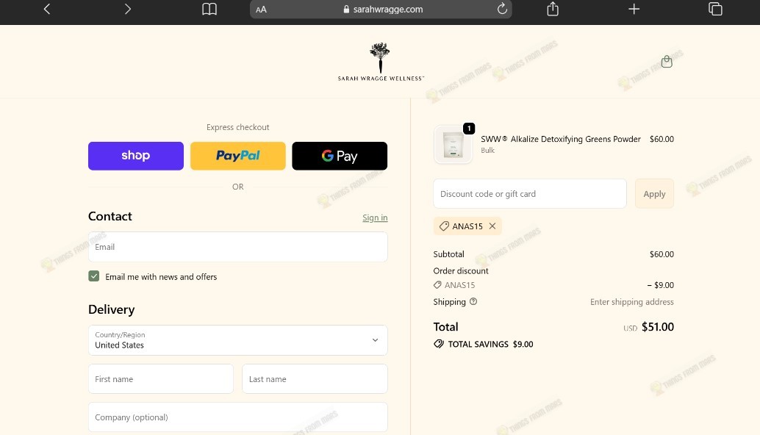Viewport: 760px width, 435px height.
Task: Tap the AA reader options button
Action: (261, 10)
